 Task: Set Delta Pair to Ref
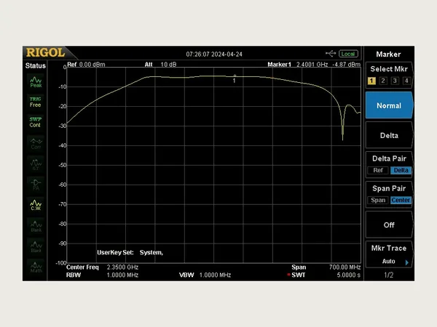pos(378,170)
